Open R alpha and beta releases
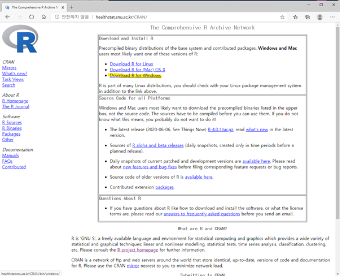Screen dimensions: 342x276 coord(158,145)
